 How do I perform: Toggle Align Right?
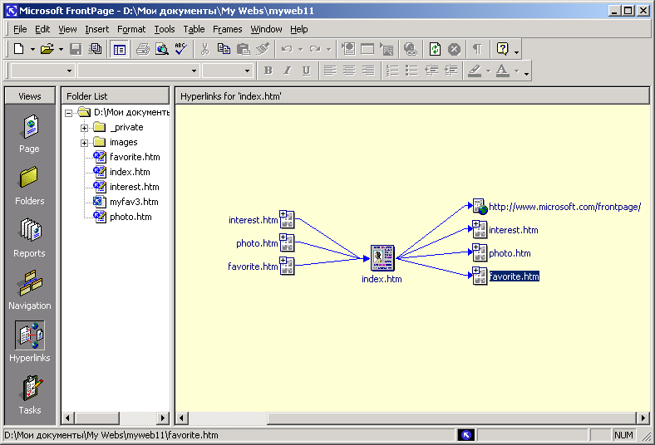pos(368,71)
